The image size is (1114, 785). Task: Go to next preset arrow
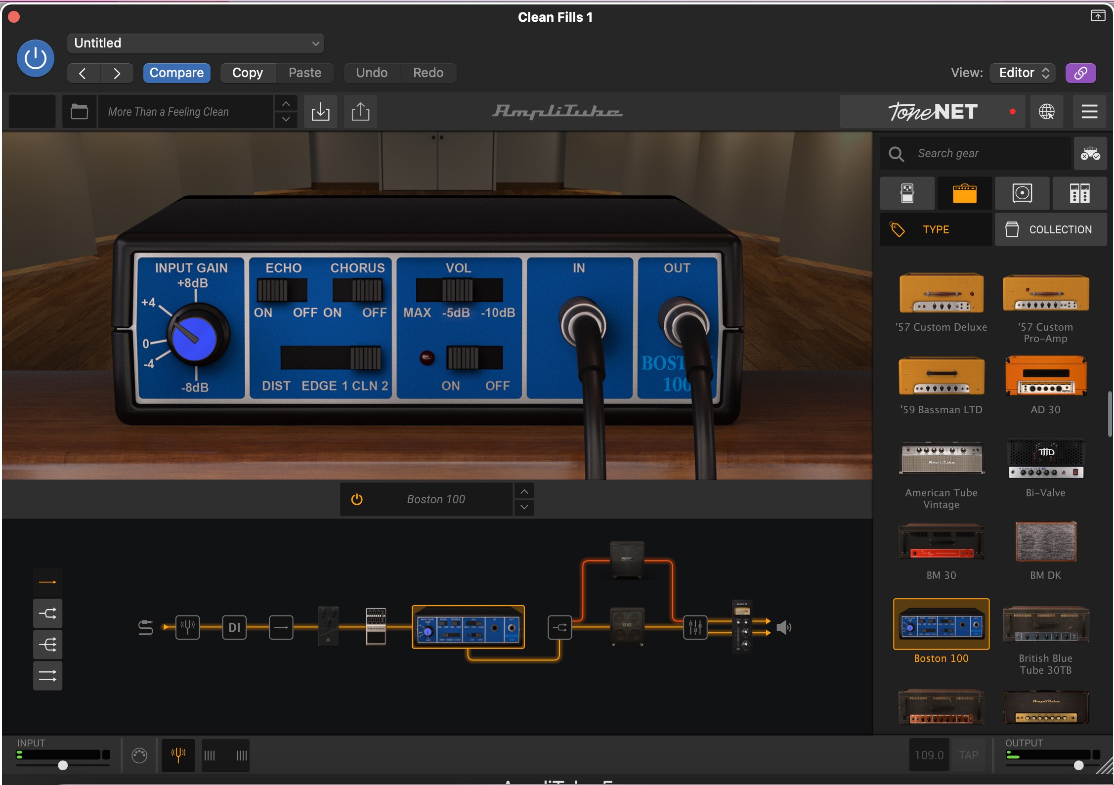tap(117, 73)
